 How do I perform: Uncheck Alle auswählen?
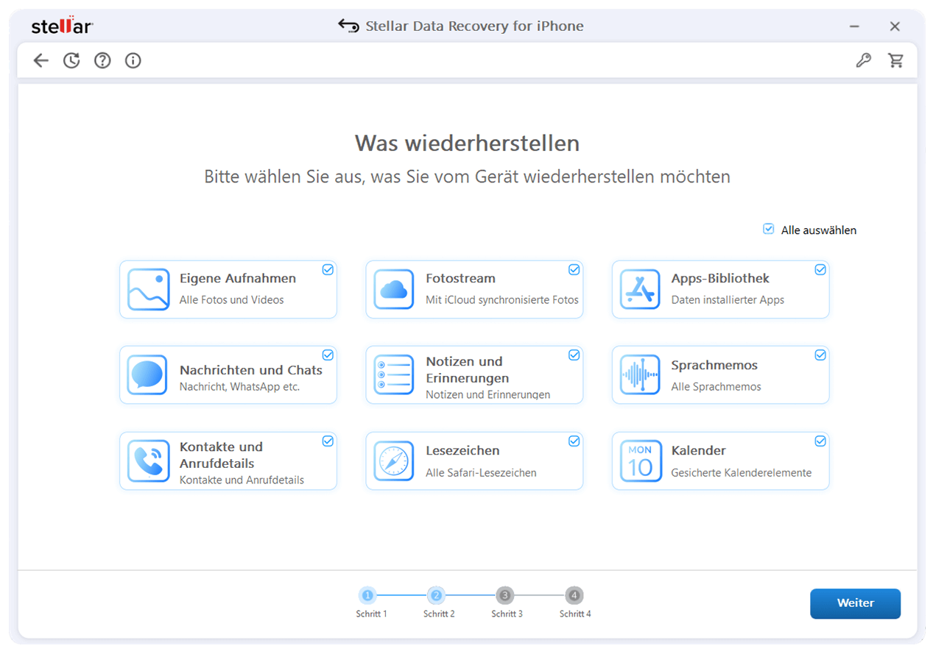pos(769,230)
